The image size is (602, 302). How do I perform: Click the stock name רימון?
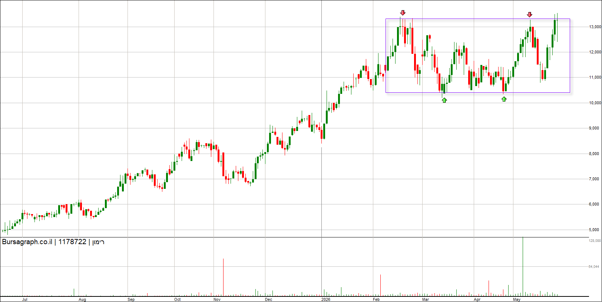pyautogui.click(x=98, y=242)
